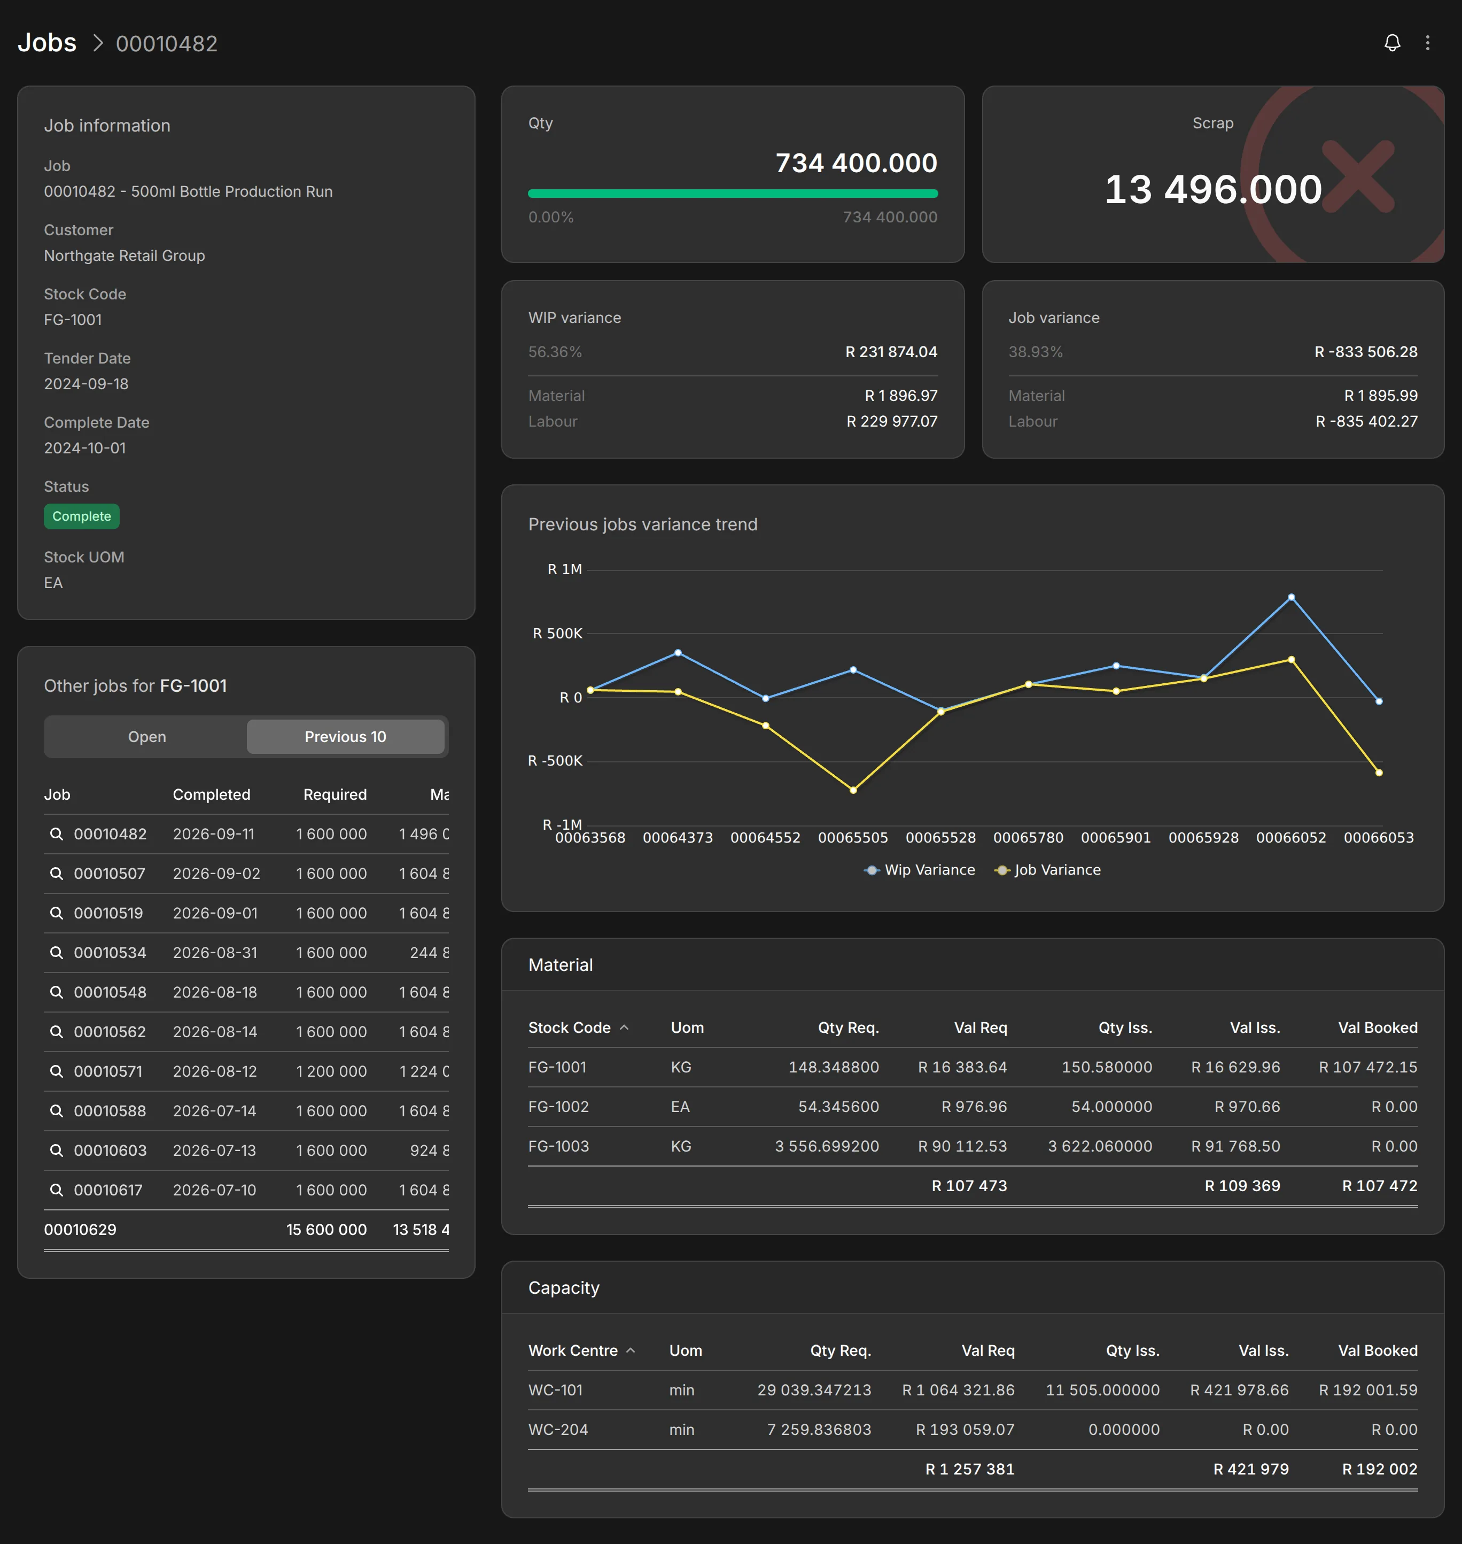Sort Material table by Stock Code arrow
Image resolution: width=1462 pixels, height=1544 pixels.
624,1028
